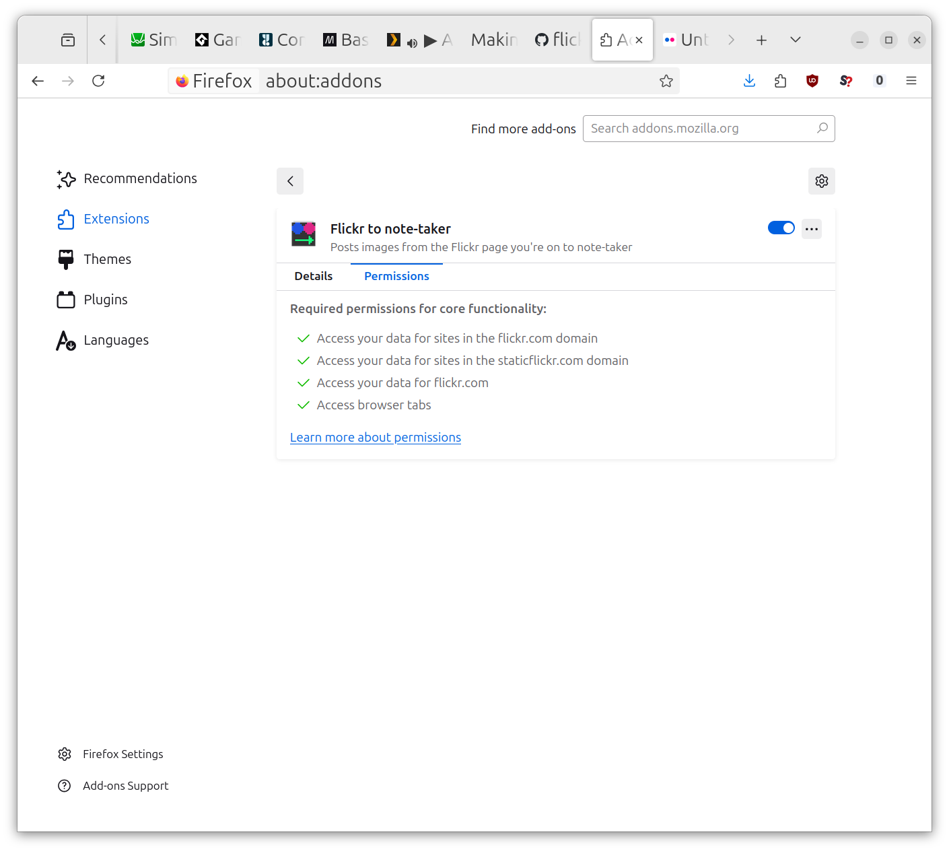Open Firefox View at the top left
The width and height of the screenshot is (949, 851).
coord(67,39)
